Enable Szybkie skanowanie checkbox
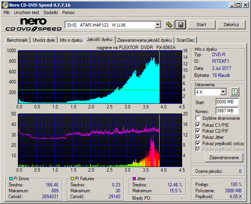 198,118
